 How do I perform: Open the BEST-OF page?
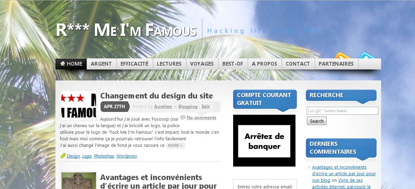[233, 64]
